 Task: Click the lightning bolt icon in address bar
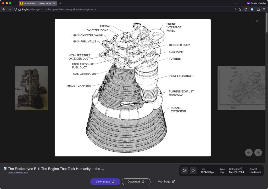point(236,9)
